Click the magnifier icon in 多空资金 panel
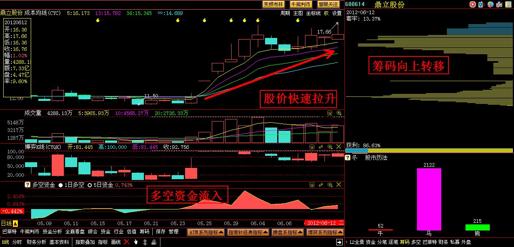Viewport: 514px width, 247px height. point(330,184)
